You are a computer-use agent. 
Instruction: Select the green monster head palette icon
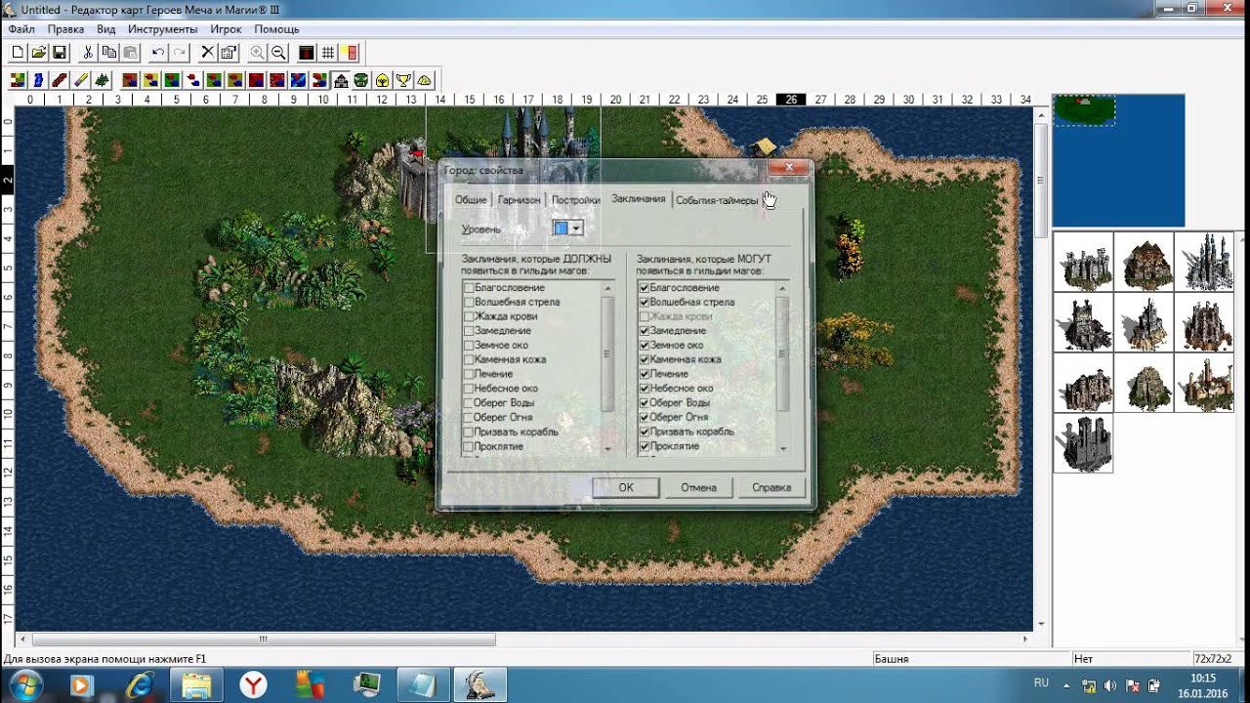(x=361, y=80)
